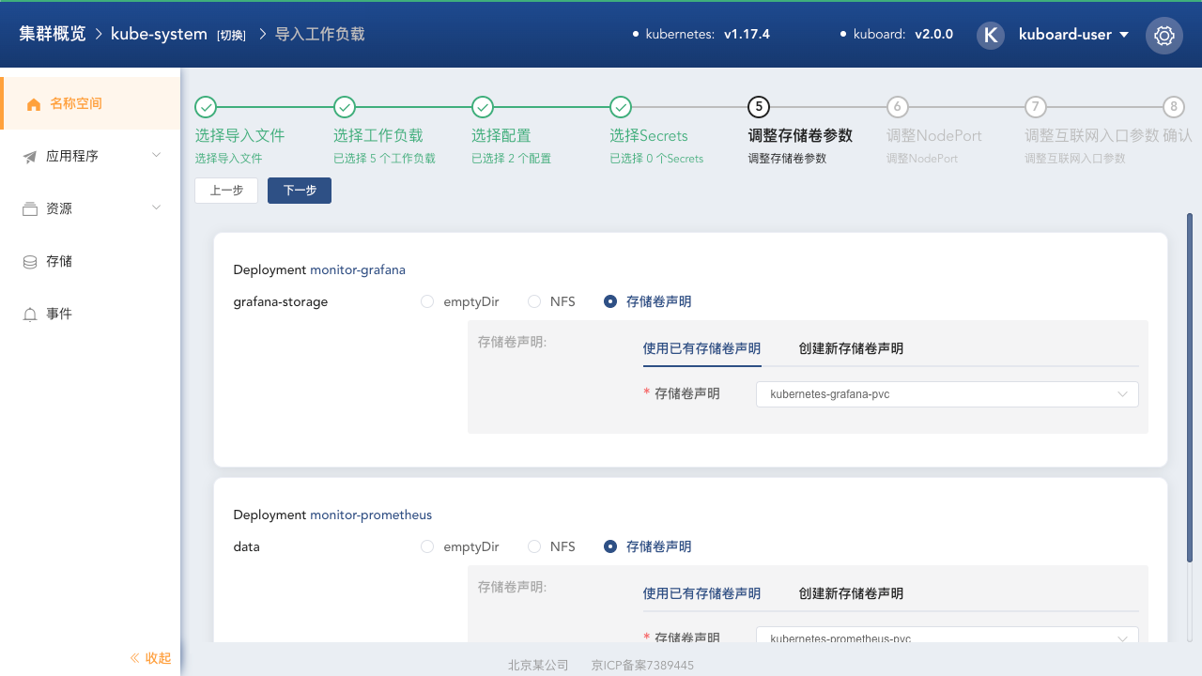Screen dimensions: 1202x676
Task: Click kubernetes version v1.17.4 text
Action: point(747,34)
